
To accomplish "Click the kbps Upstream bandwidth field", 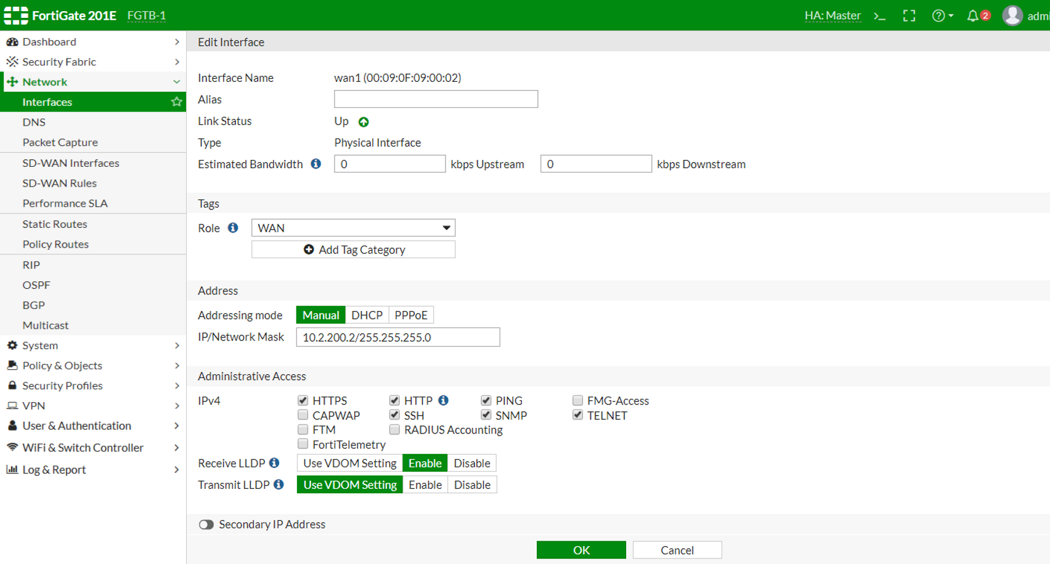I will pyautogui.click(x=389, y=164).
